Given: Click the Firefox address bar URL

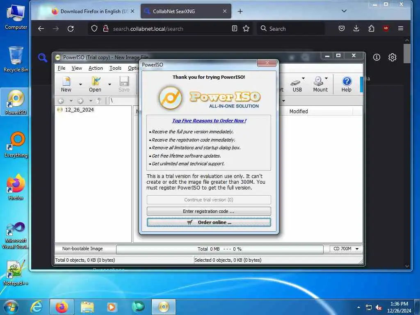Looking at the screenshot, I should click(148, 29).
